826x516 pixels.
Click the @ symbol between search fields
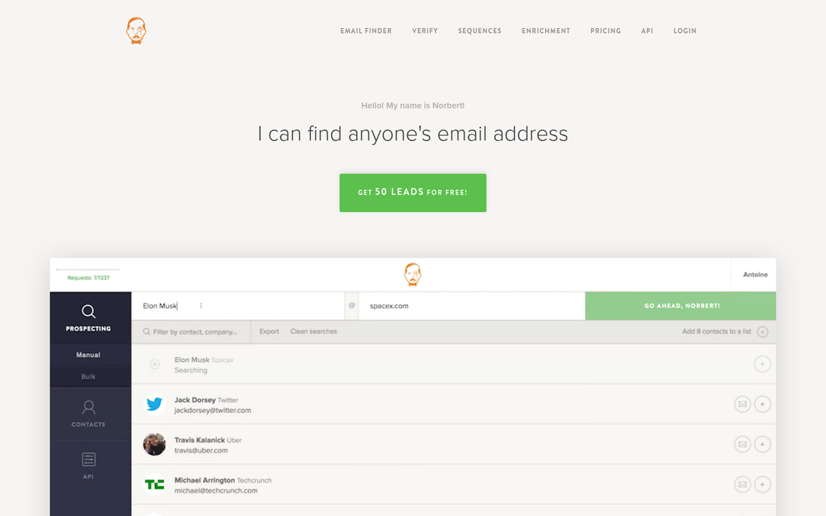point(351,305)
